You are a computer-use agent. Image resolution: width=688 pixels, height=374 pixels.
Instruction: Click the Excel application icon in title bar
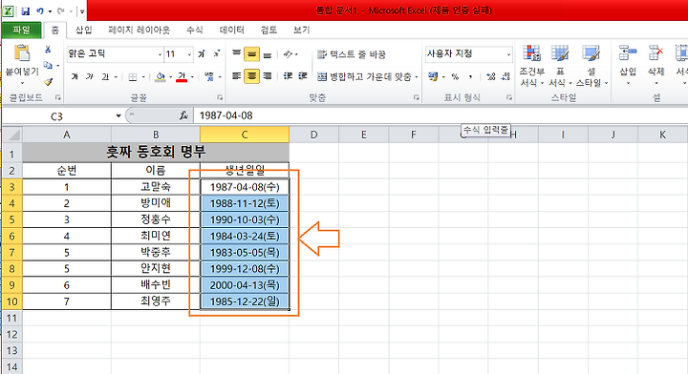click(8, 10)
